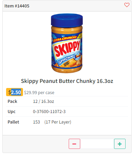Click the Extra Crunchy banner on jar
Screen dimensions: 133x156
pos(65,39)
